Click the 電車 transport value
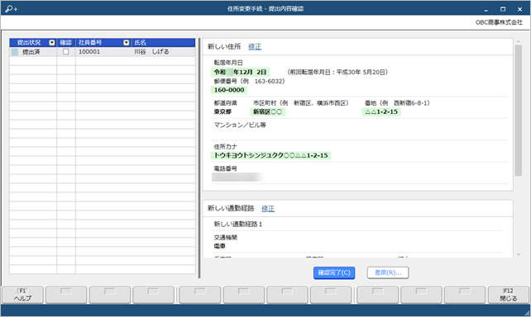Viewport: 531px width, 317px height. point(220,246)
